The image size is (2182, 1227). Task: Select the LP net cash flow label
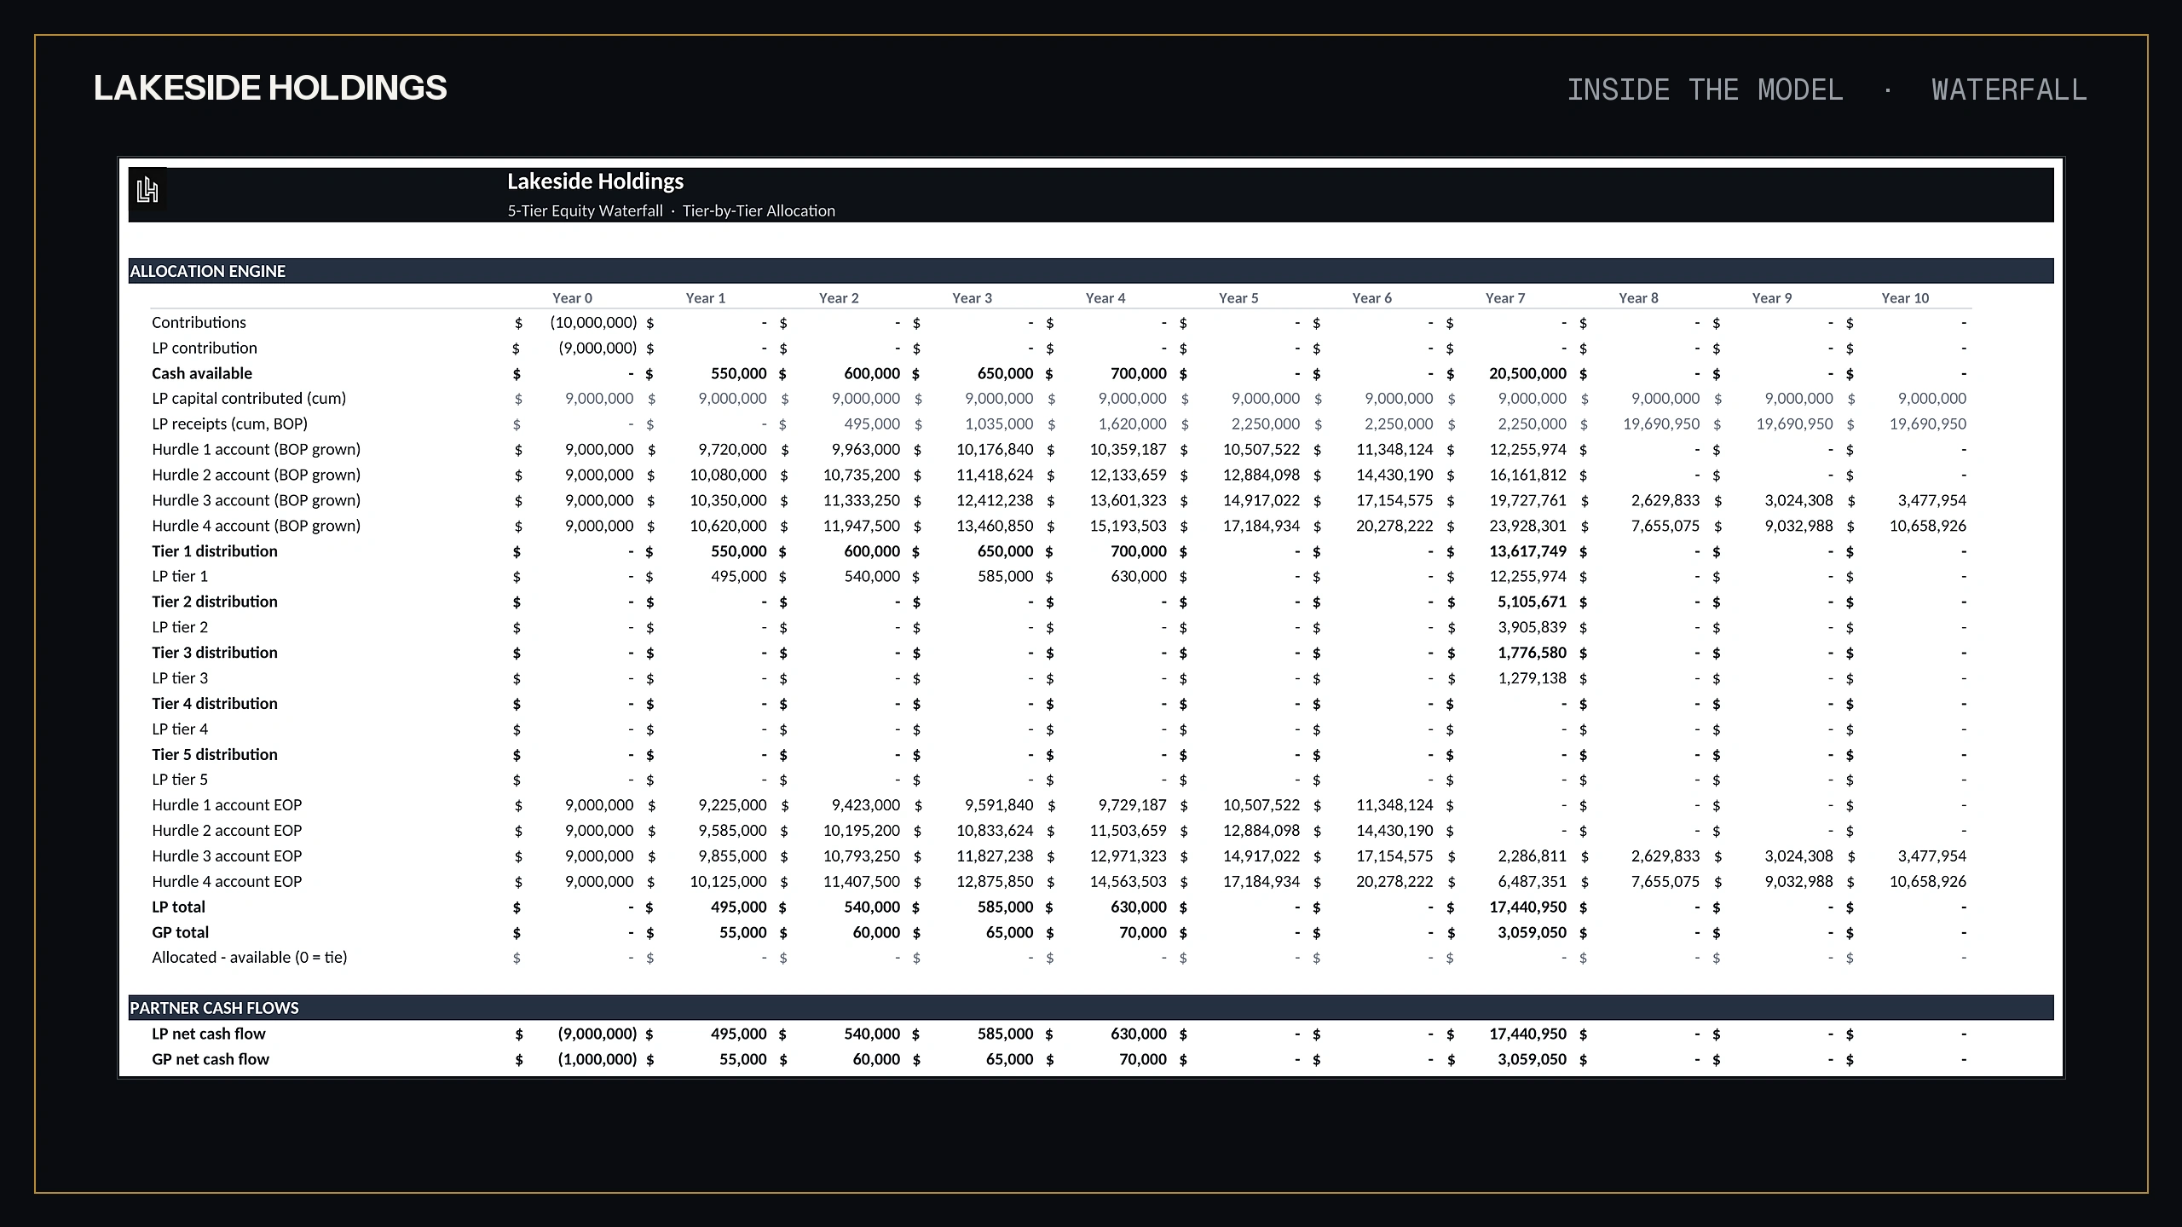209,1034
